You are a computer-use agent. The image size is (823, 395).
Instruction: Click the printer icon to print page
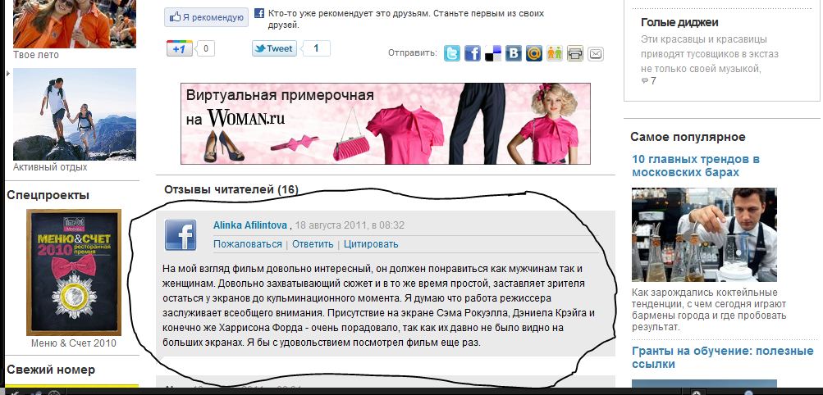[x=574, y=53]
